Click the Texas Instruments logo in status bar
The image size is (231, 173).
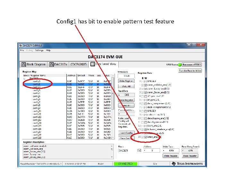point(187,164)
